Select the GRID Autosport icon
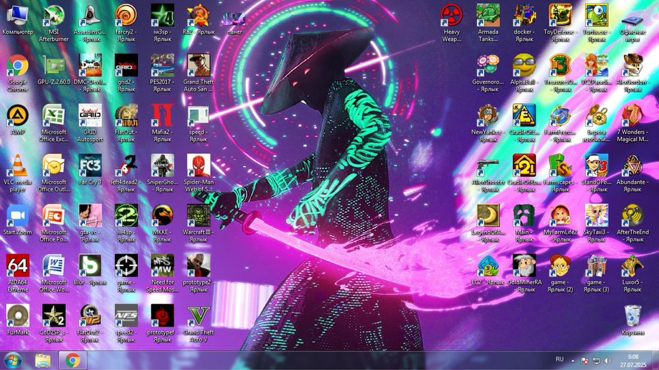 coord(90,116)
